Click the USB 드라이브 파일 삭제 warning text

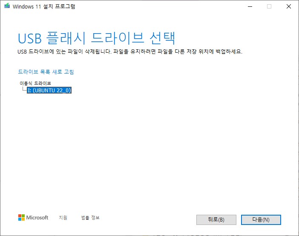tap(130, 51)
